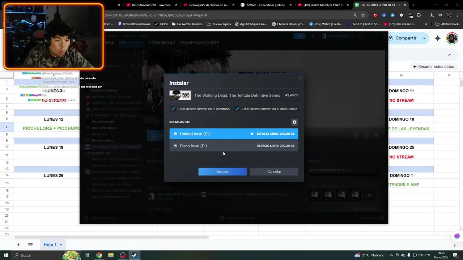The height and width of the screenshot is (260, 463).
Task: Switch to the Descargador de Videos tab
Action: pyautogui.click(x=208, y=5)
